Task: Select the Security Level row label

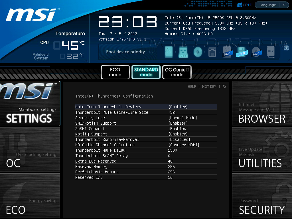Action: 91,118
